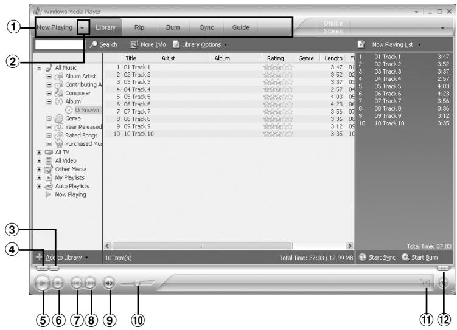Image resolution: width=457 pixels, height=330 pixels.
Task: Click the All Video film icon
Action: [x=49, y=160]
